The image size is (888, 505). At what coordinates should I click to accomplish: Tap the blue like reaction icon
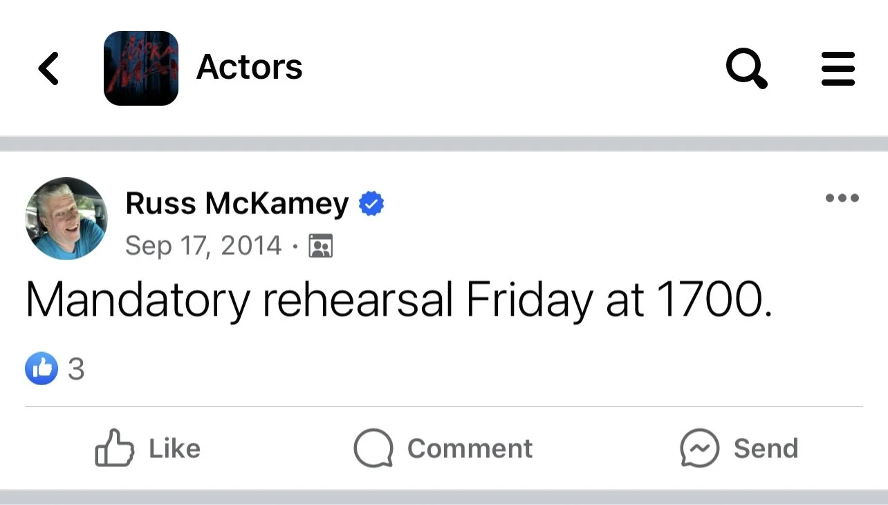(41, 368)
